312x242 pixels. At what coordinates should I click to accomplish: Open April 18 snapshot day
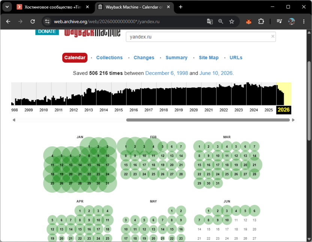pyautogui.click(x=108, y=229)
